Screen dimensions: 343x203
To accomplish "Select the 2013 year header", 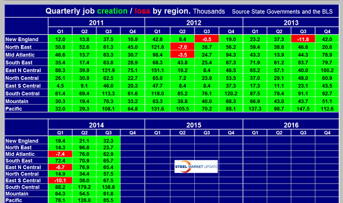I will [x=291, y=22].
